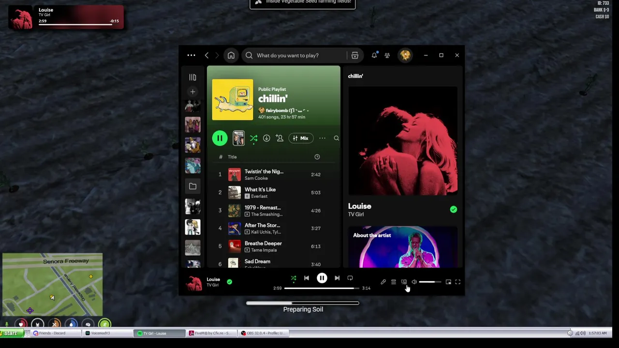Viewport: 619px width, 348px height.
Task: Sort tracks by the duration clock icon
Action: point(317,157)
